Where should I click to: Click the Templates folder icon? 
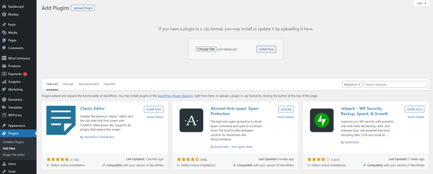click(4, 107)
